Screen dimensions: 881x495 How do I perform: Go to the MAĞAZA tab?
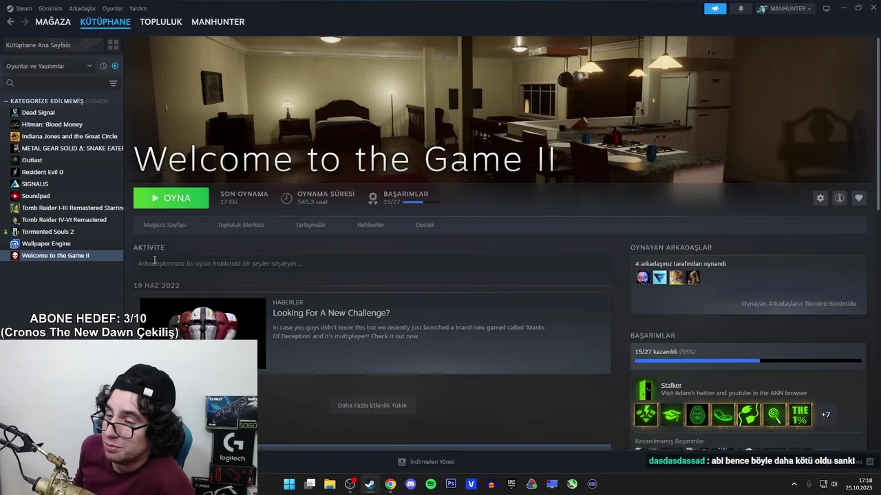(x=53, y=22)
